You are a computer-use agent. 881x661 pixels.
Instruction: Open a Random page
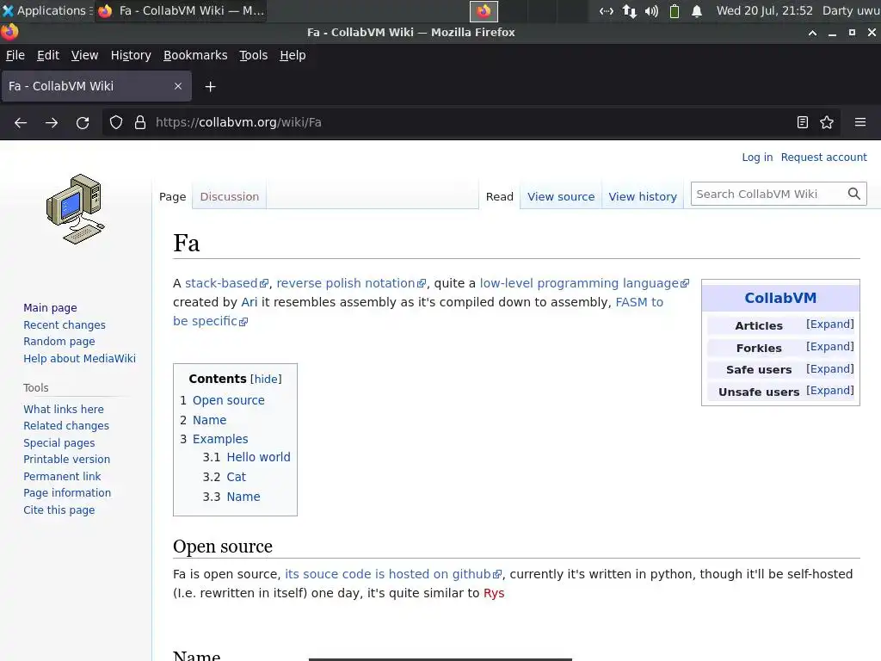coord(59,342)
